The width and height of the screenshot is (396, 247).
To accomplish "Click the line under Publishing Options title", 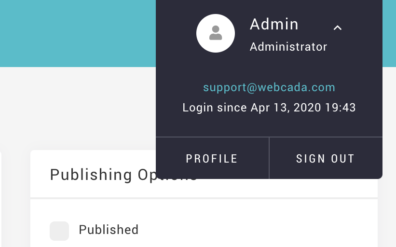I will point(204,198).
